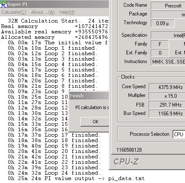Click the Loop 14 line at 14m 32s
This screenshot has width=185, height=183.
click(38, 119)
